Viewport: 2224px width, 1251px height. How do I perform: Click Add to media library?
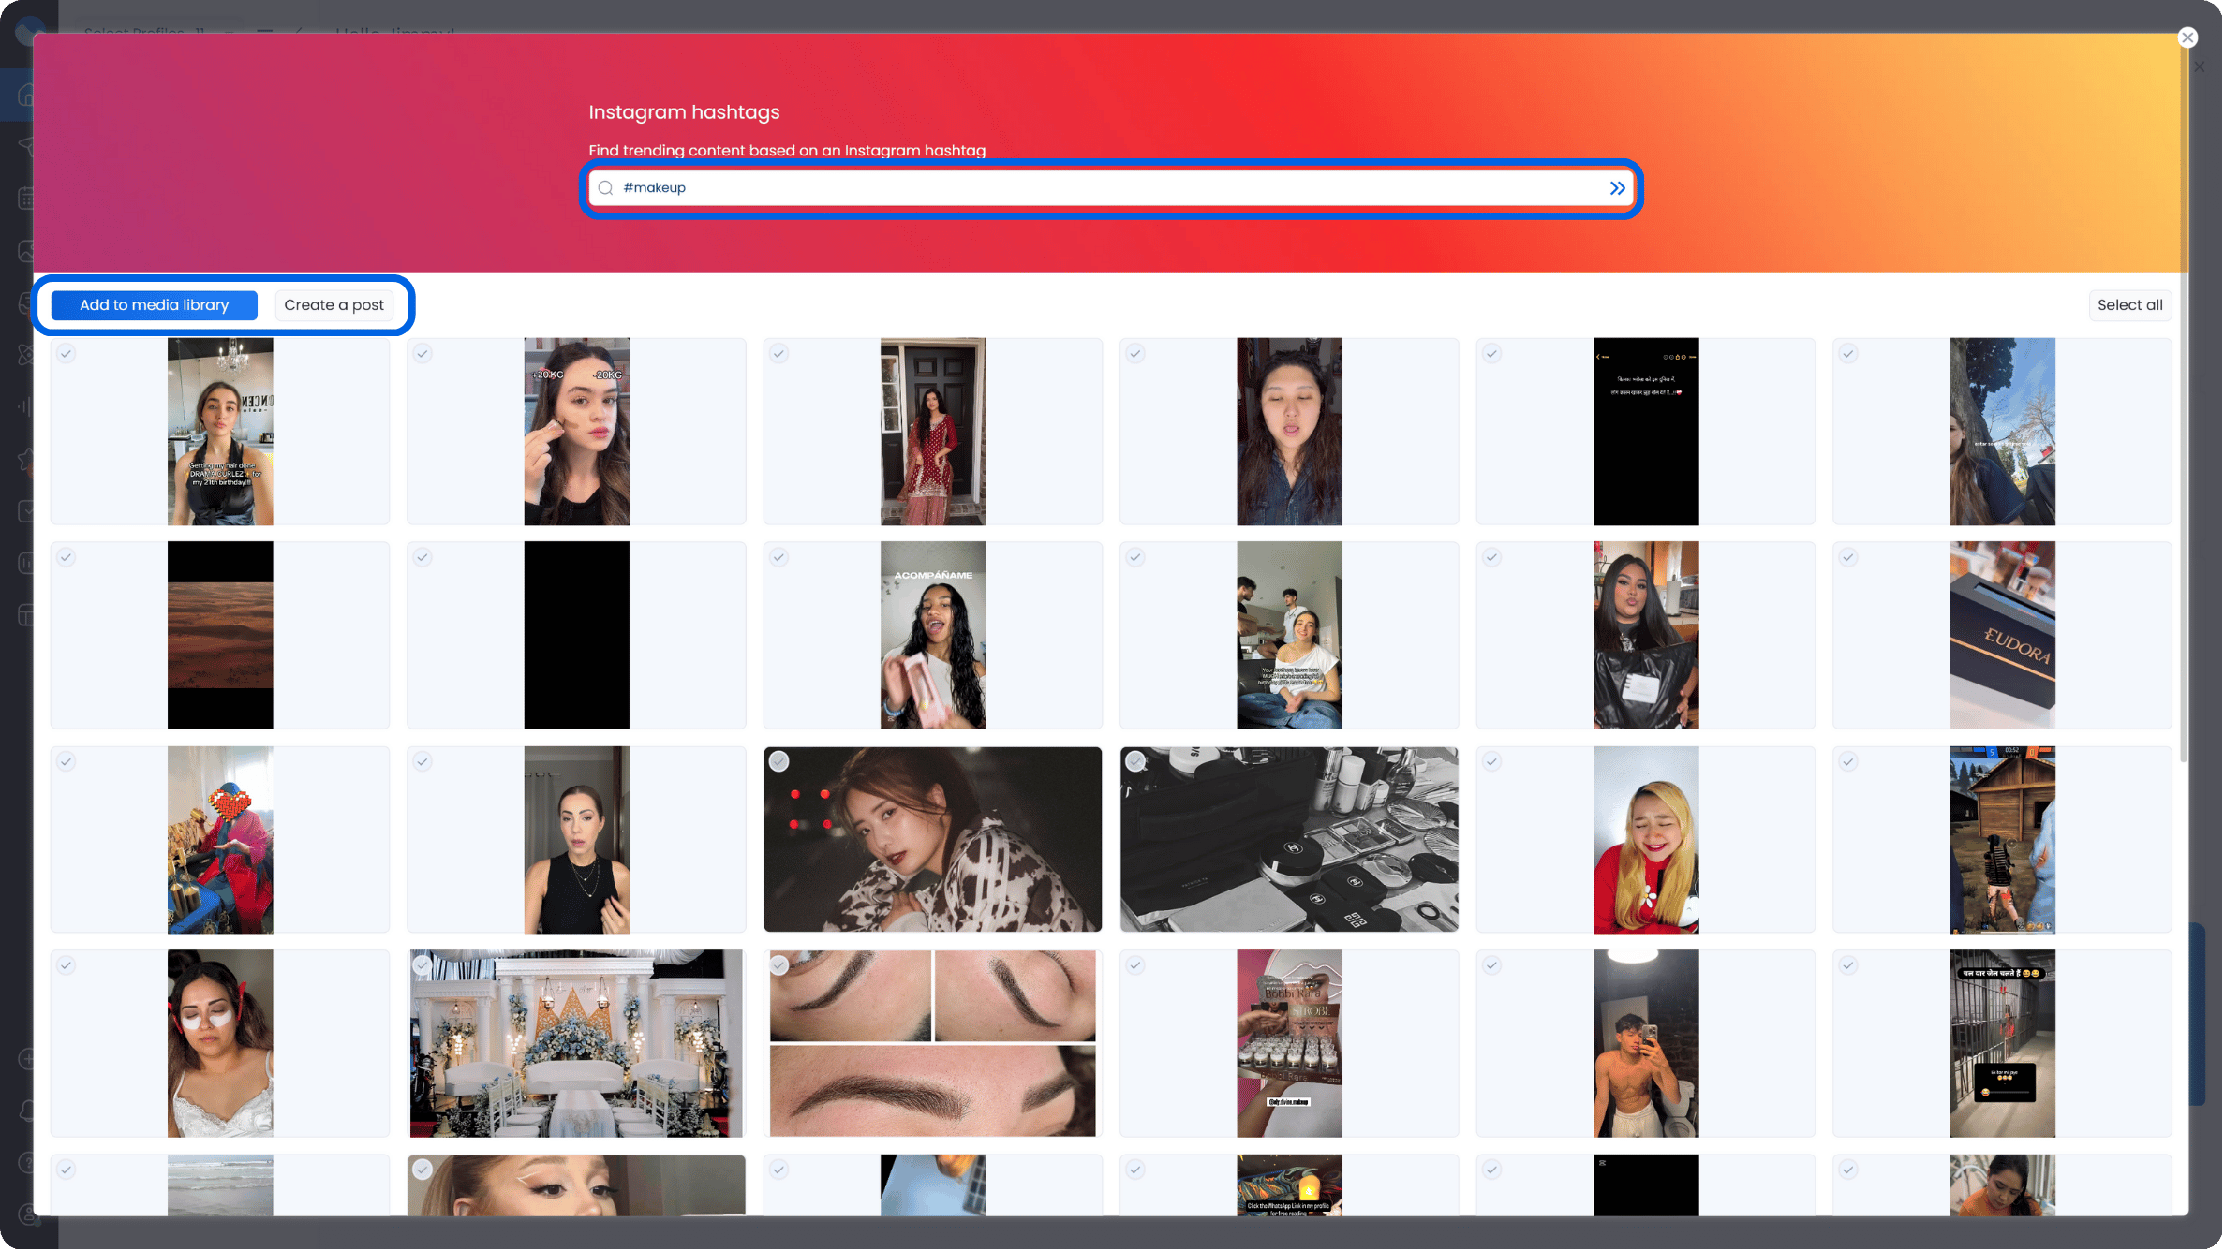point(154,304)
